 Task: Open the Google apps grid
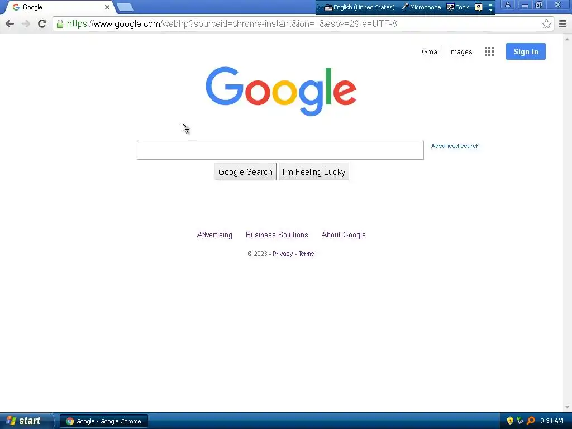click(x=489, y=51)
